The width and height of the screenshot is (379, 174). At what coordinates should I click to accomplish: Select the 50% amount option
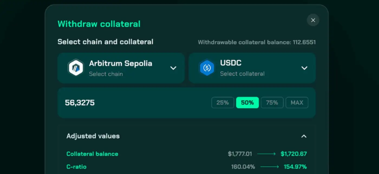click(247, 103)
